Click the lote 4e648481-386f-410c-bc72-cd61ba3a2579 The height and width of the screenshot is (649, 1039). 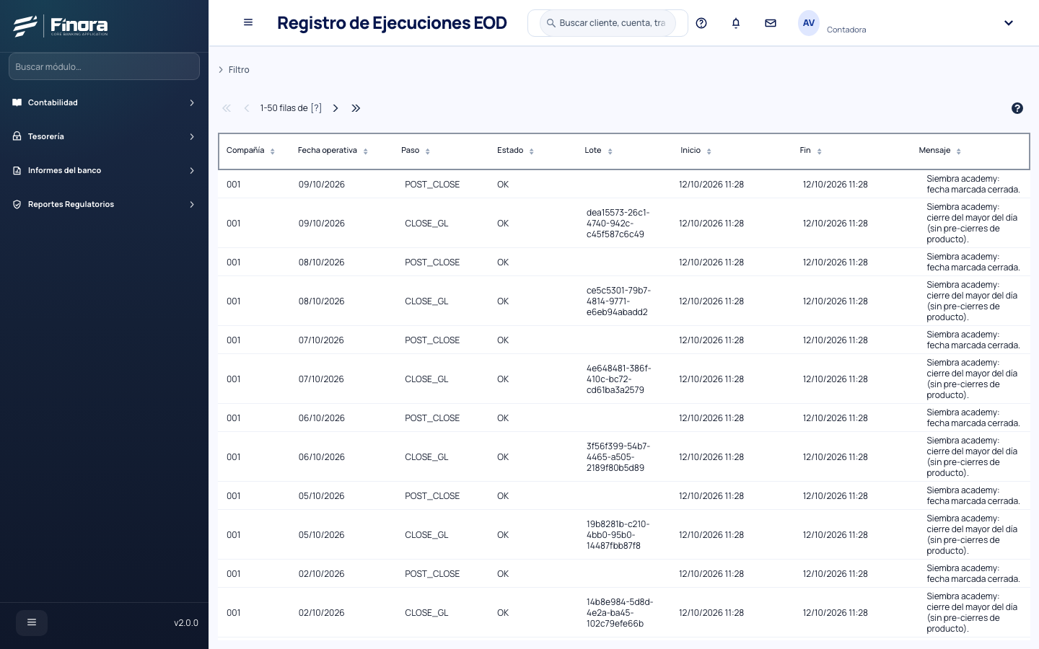(619, 379)
